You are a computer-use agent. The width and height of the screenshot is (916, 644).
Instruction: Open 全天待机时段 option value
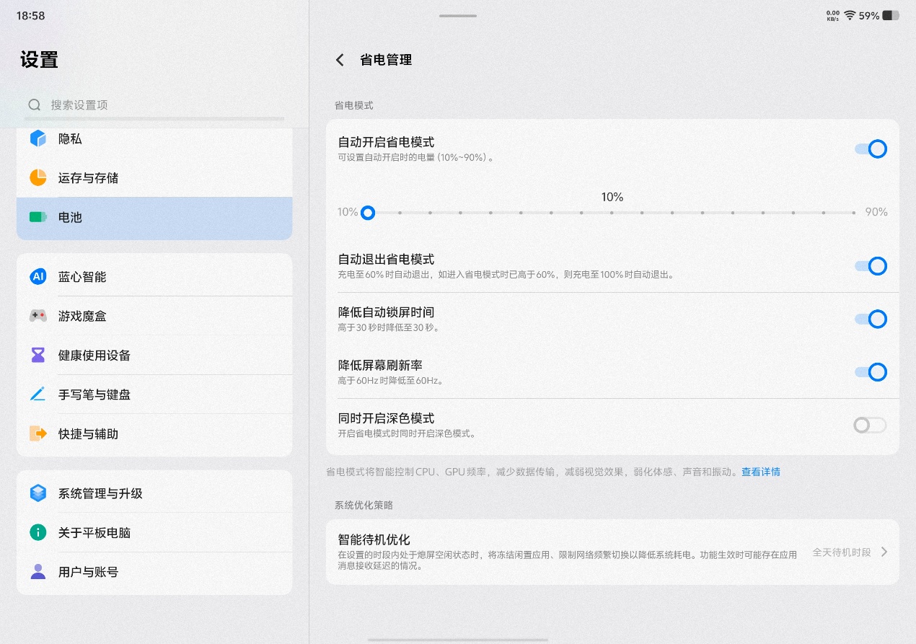(841, 552)
